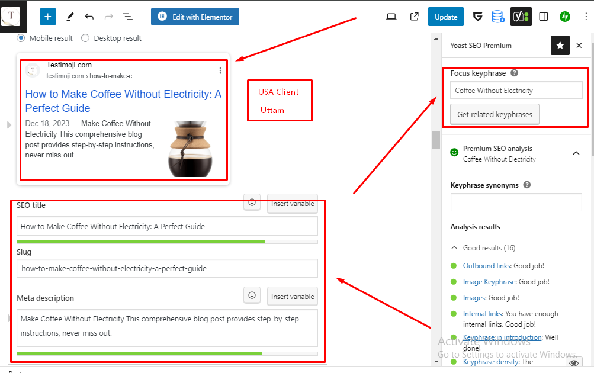Image resolution: width=594 pixels, height=373 pixels.
Task: Click the Edit with Elementor button
Action: pos(195,17)
